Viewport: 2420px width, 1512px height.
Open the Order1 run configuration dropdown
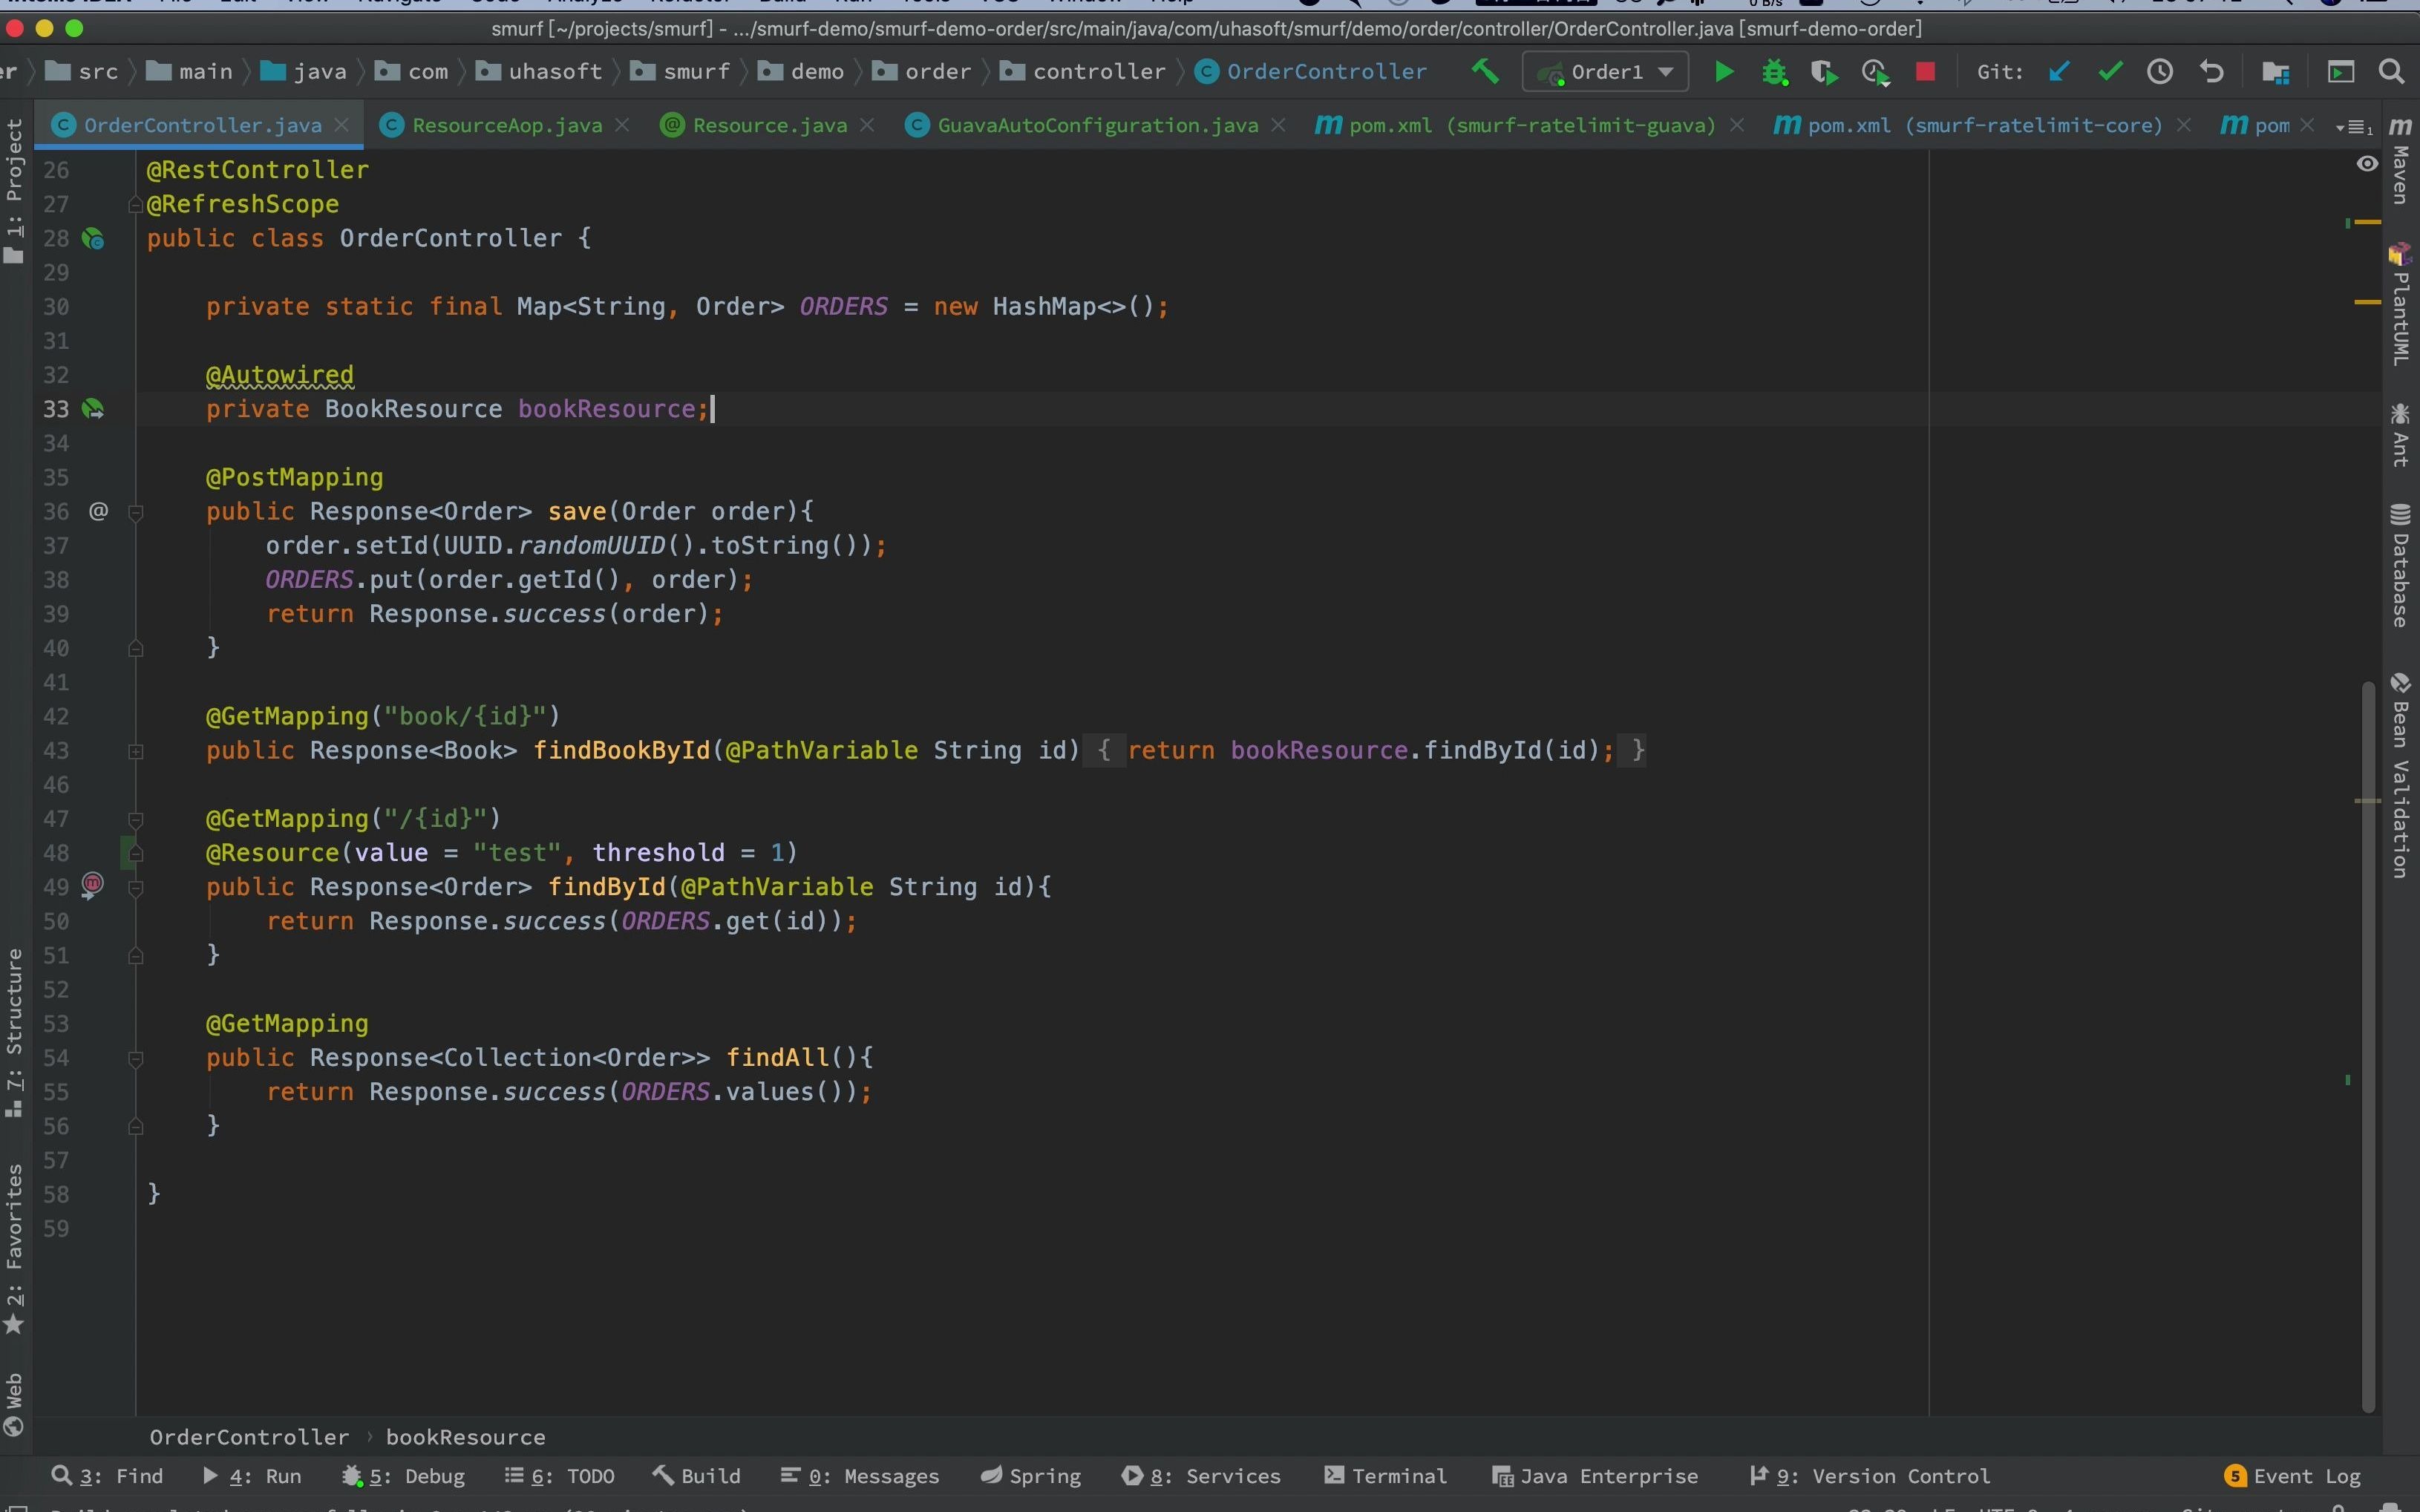coord(1605,72)
